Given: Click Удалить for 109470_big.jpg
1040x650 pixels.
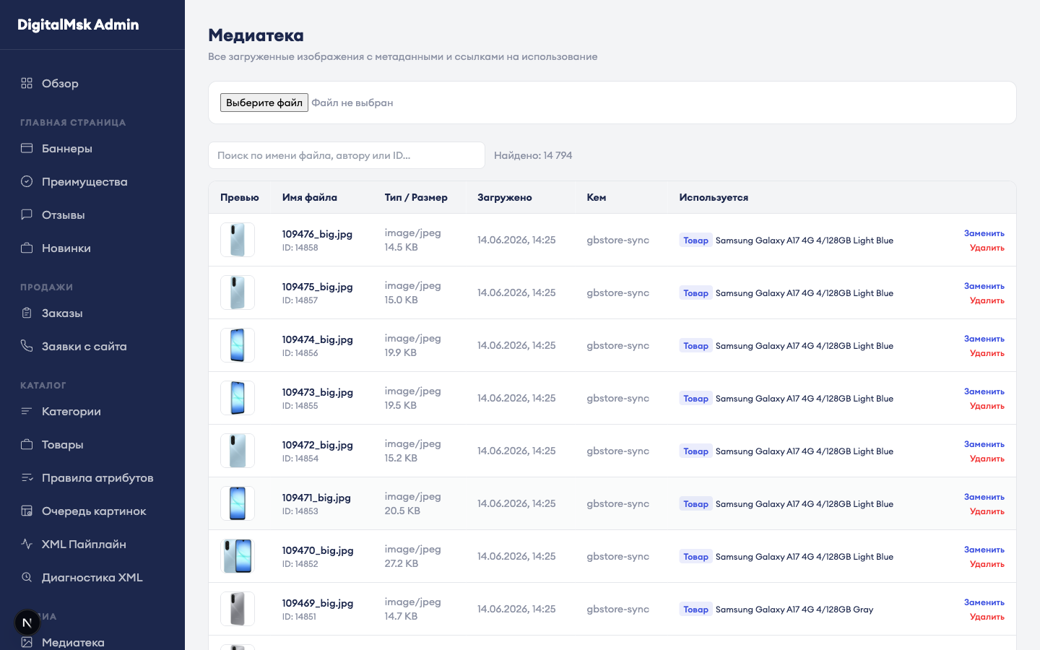Looking at the screenshot, I should (987, 564).
